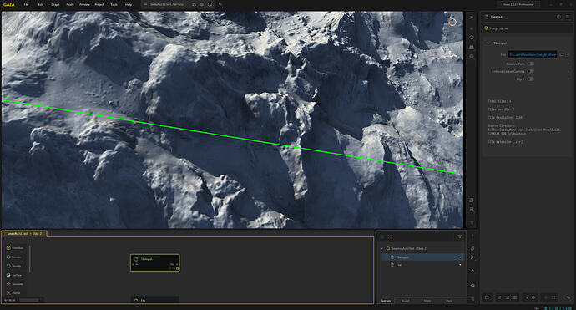Open the Simulate node category
The image size is (576, 310).
coord(15,284)
